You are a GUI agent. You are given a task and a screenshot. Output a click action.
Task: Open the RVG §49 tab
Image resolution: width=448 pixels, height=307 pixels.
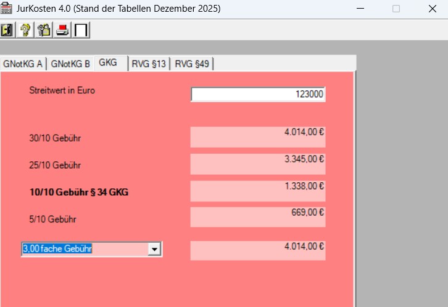(192, 64)
